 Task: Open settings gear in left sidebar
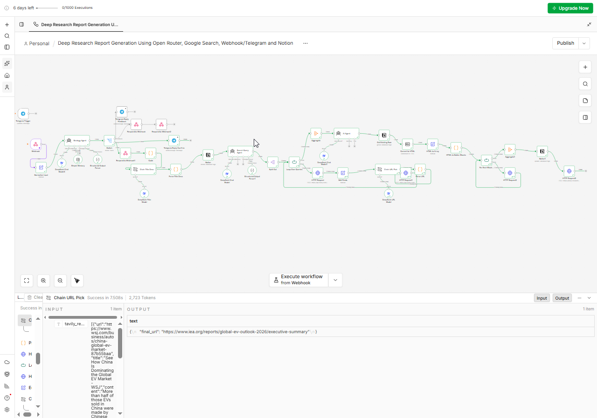tap(7, 410)
